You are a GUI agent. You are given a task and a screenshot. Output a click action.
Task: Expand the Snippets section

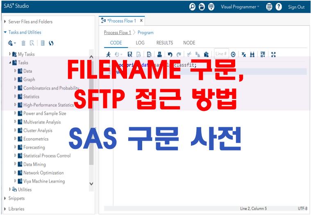pyautogui.click(x=5, y=198)
